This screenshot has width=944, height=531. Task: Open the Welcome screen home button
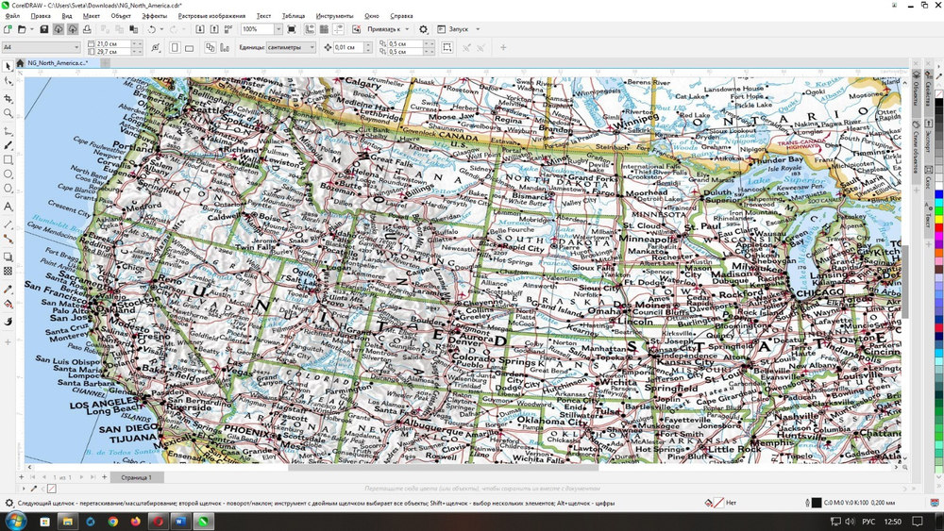click(20, 62)
